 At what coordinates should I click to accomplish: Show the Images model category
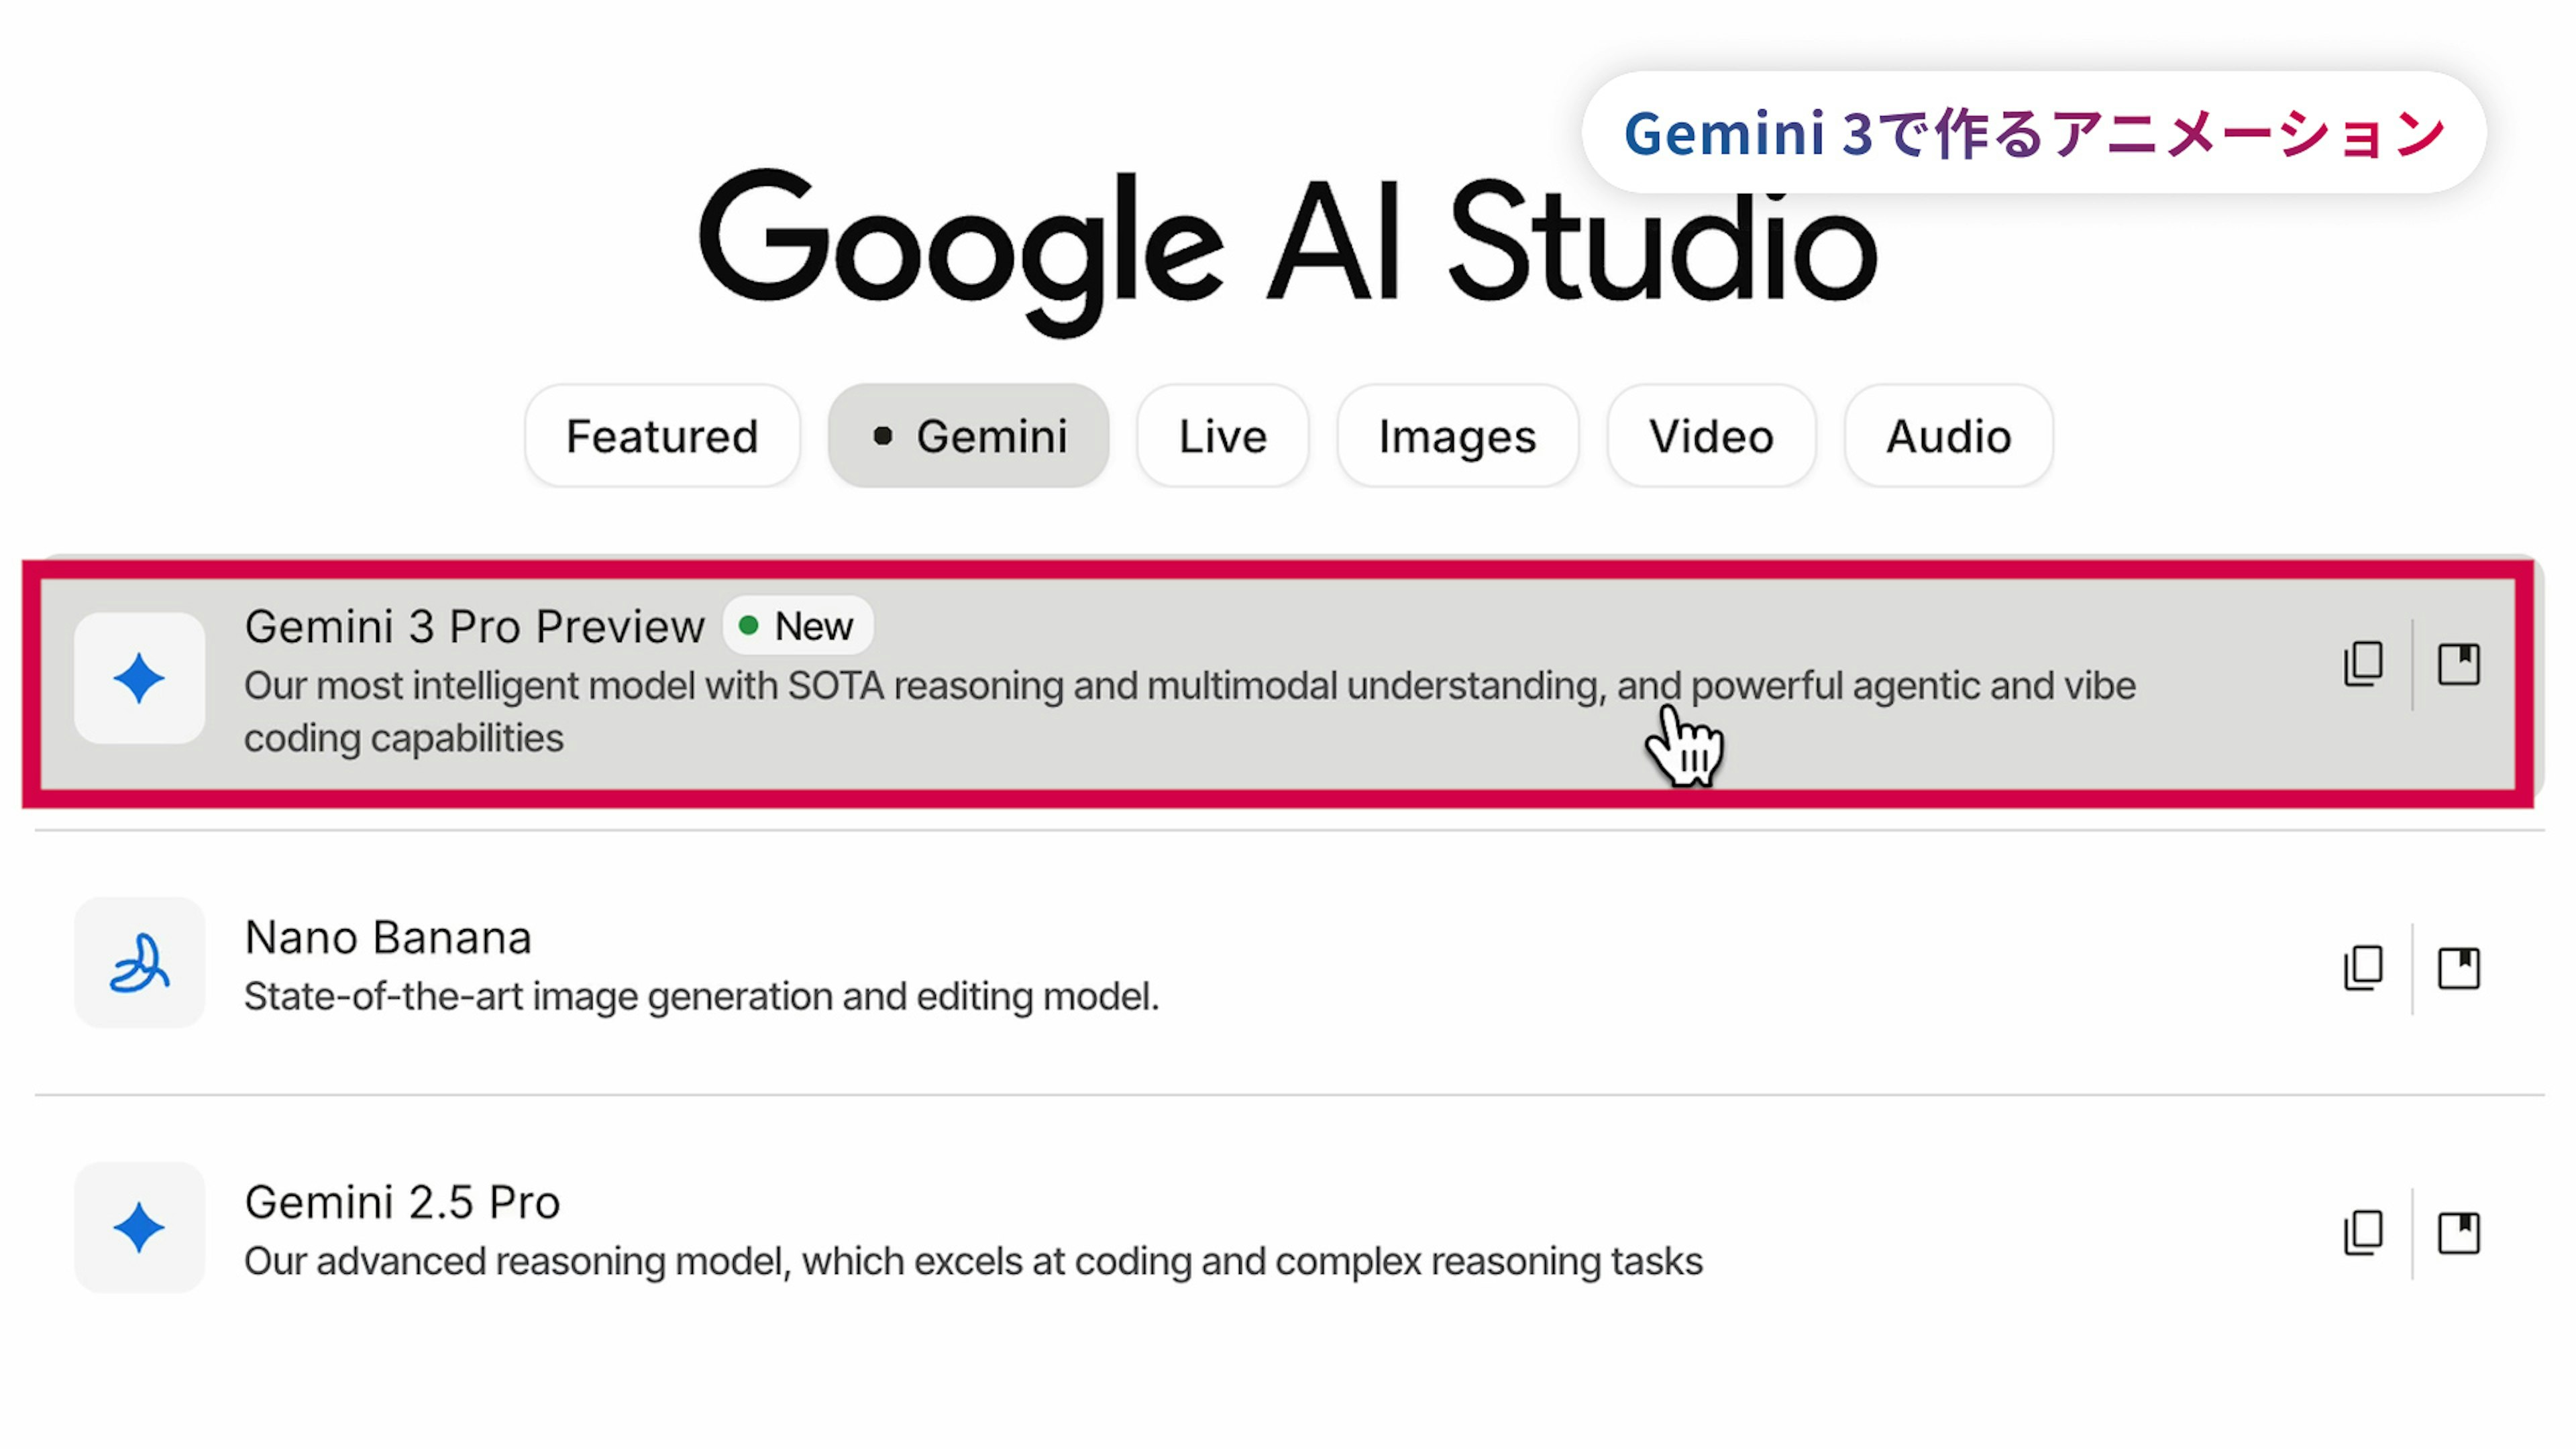1457,436
